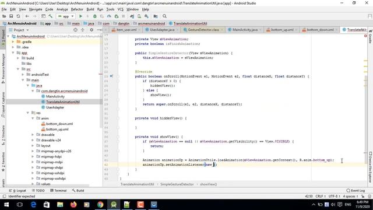373x210 pixels.
Task: Hide the Project panel with minus icon
Action: pos(99,30)
